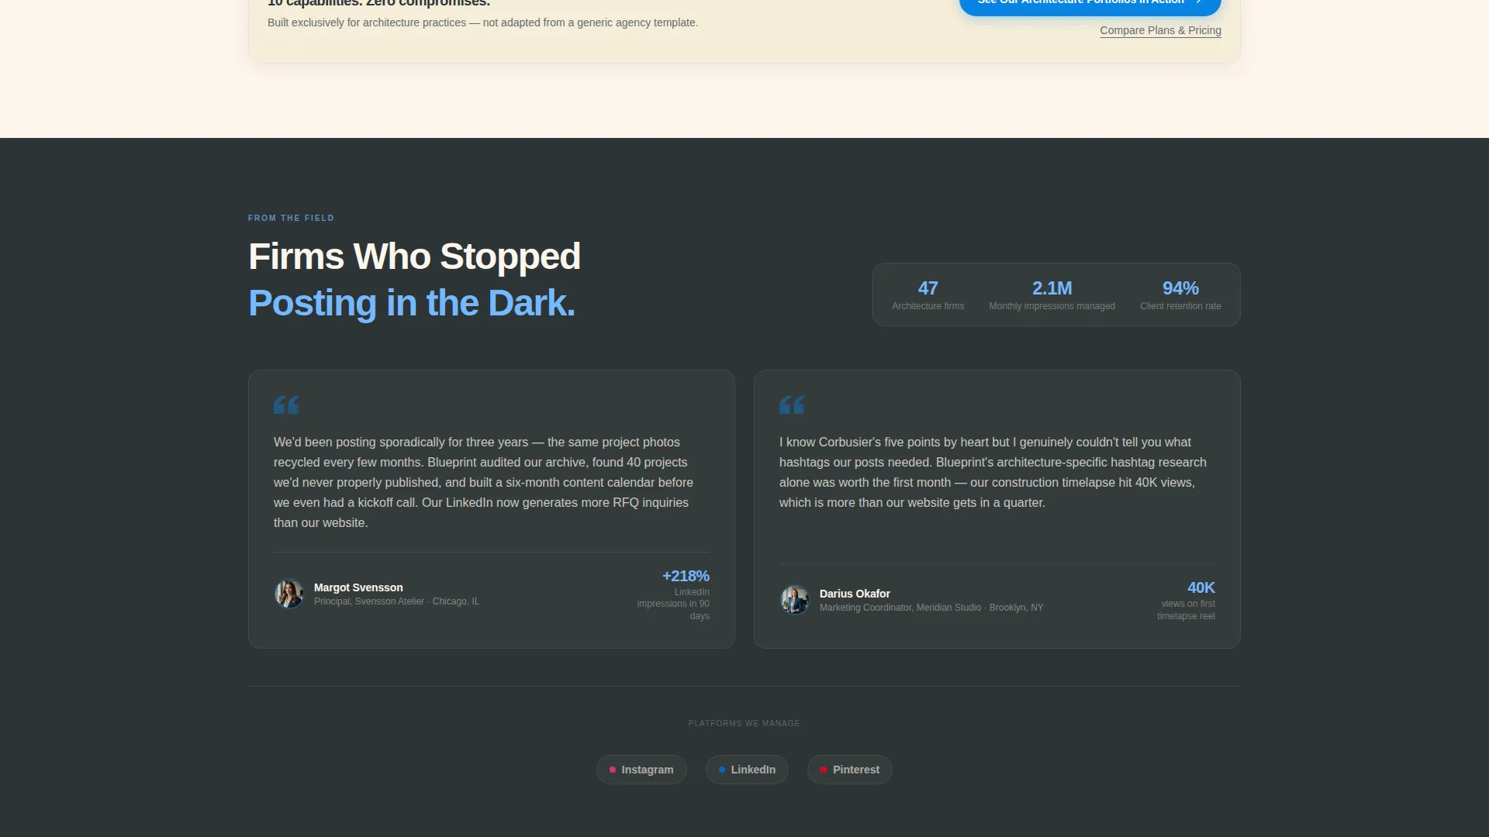Click the name 'Margot Svensson'

(358, 587)
